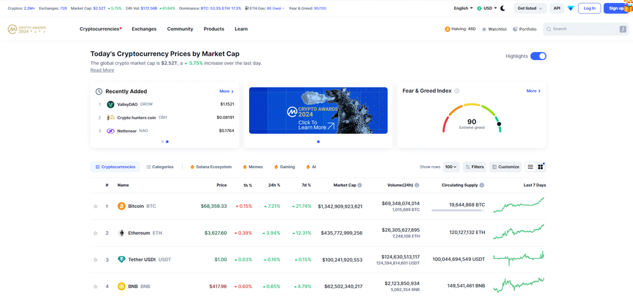Switch to list view icon

pos(530,167)
